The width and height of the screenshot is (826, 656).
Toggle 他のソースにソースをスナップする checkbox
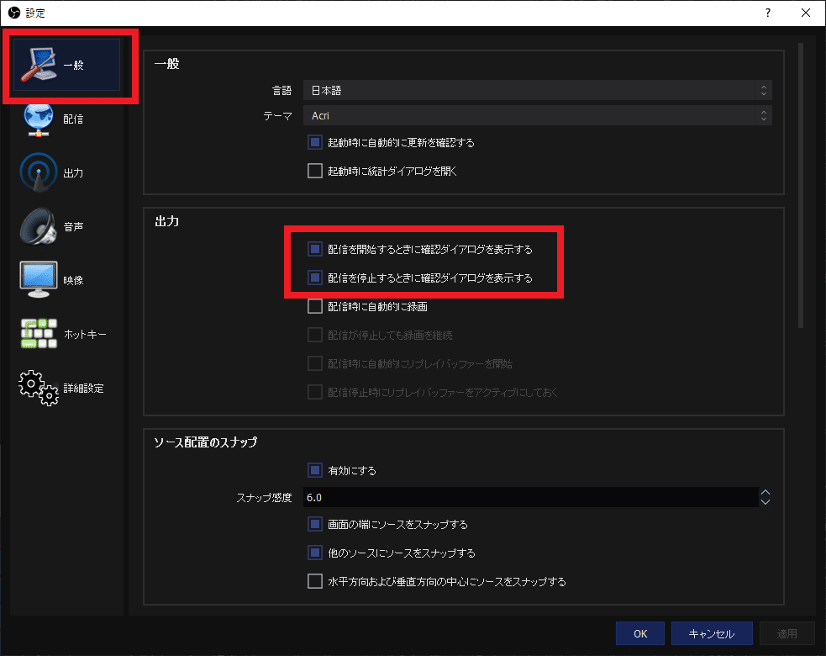[315, 553]
